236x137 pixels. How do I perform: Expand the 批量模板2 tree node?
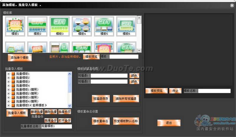9,78
